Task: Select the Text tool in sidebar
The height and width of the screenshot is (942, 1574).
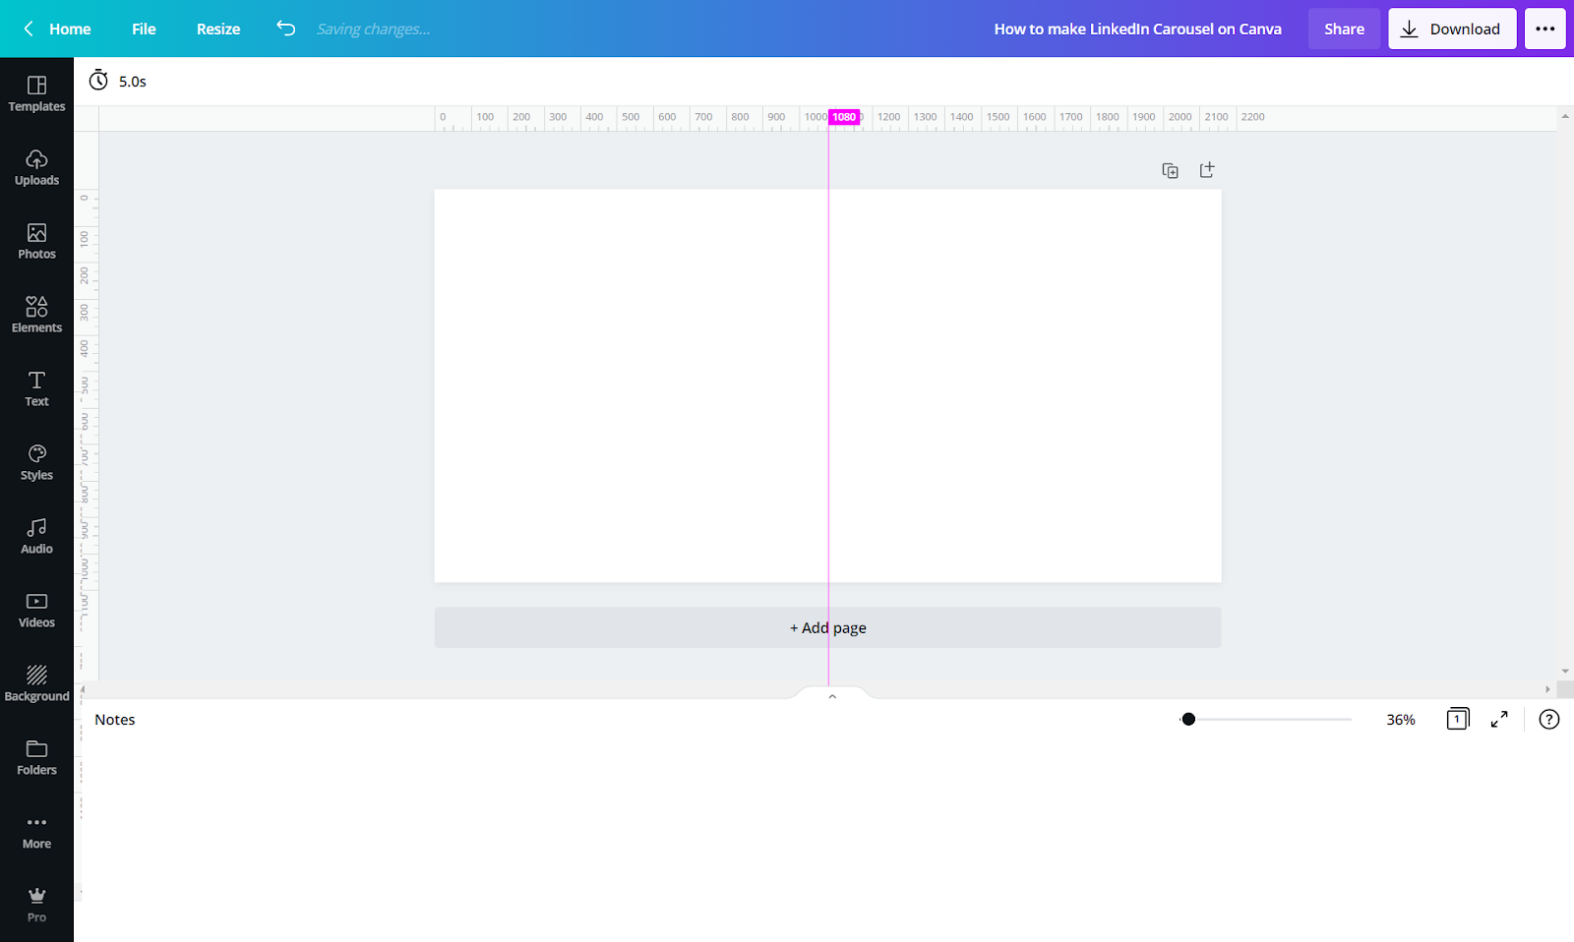Action: [36, 388]
